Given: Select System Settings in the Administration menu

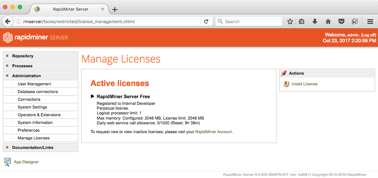Looking at the screenshot, I should click(x=32, y=107).
